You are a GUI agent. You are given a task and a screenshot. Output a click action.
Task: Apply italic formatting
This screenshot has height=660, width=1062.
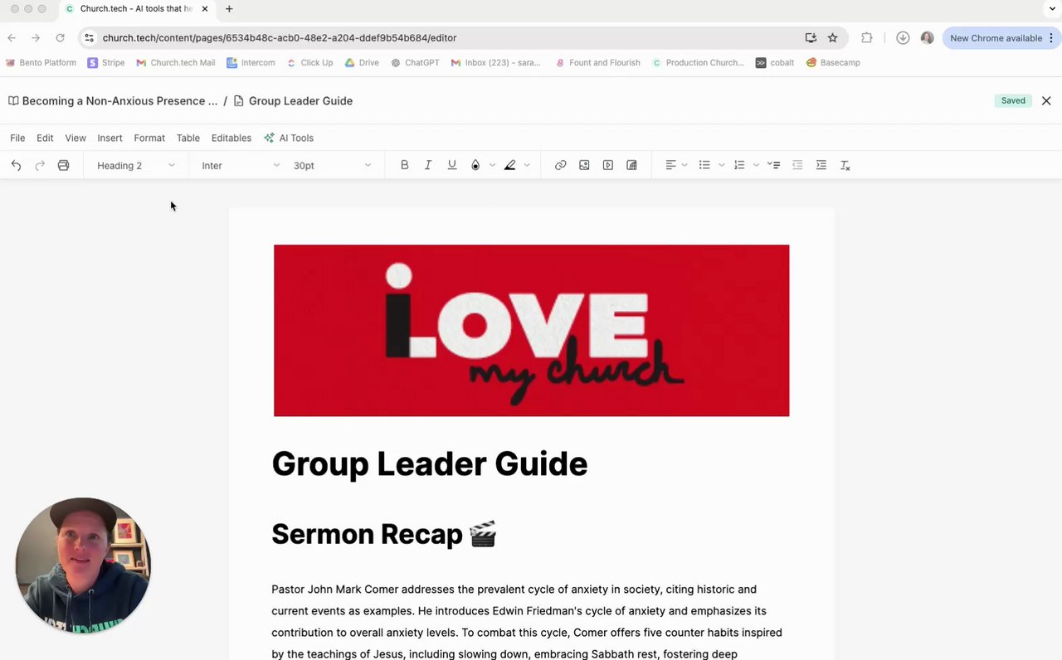428,165
